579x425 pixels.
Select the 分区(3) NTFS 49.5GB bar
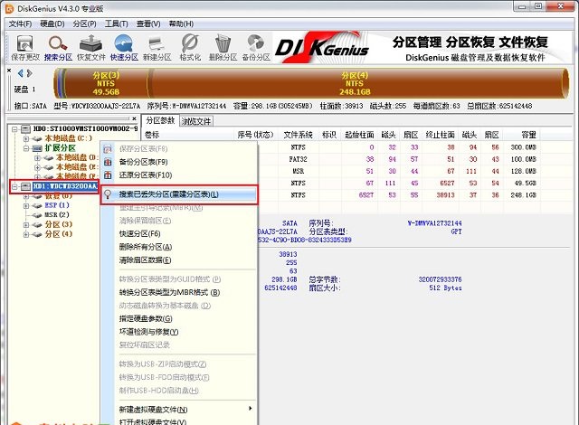(107, 83)
